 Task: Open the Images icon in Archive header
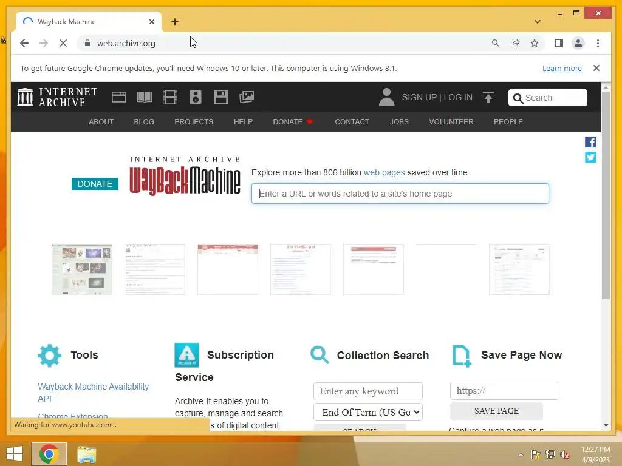(247, 97)
